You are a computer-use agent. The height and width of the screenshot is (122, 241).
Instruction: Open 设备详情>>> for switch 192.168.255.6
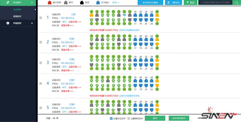75,22
